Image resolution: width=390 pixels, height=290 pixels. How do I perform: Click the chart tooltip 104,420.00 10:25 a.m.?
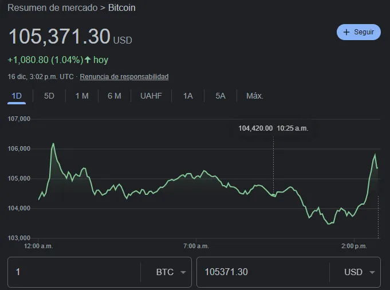pyautogui.click(x=273, y=128)
